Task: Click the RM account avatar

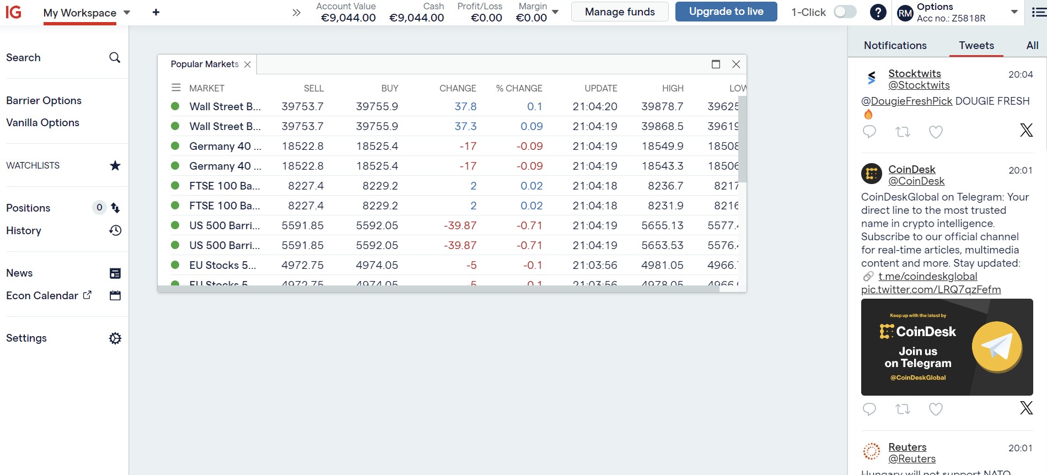Action: pos(905,13)
